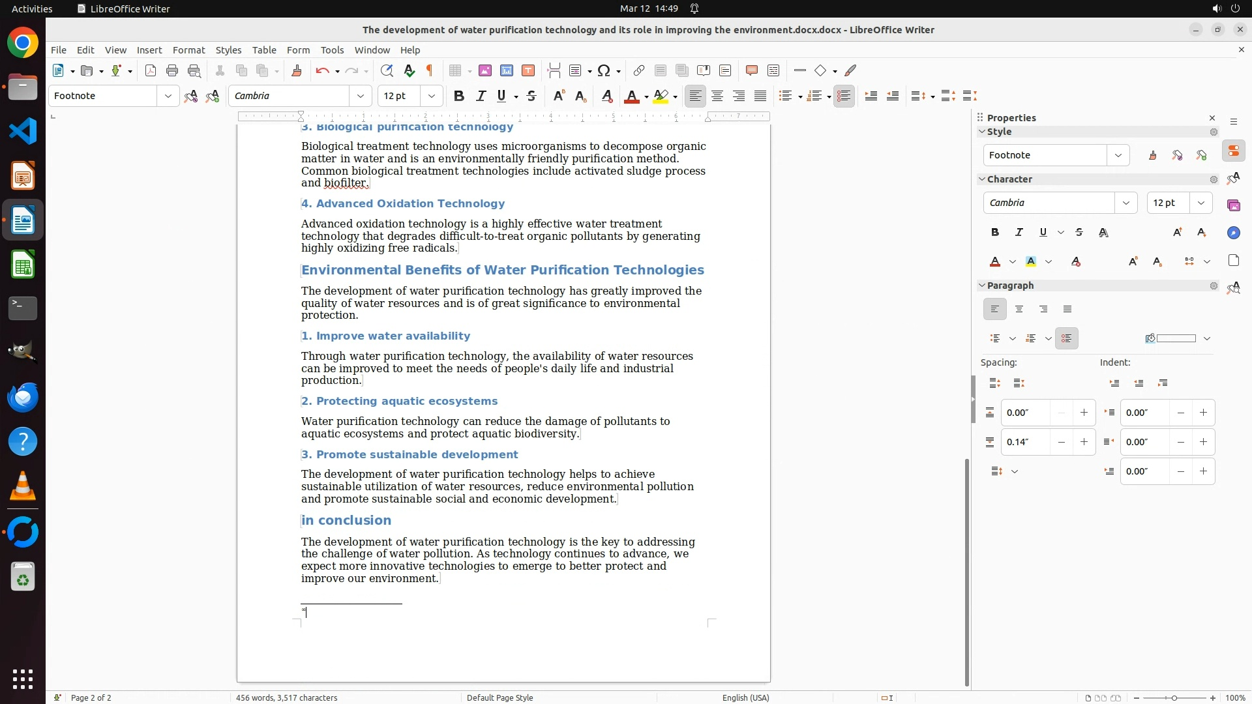Toggle Italic in sidebar Character panel
The width and height of the screenshot is (1252, 704).
coord(1019,232)
